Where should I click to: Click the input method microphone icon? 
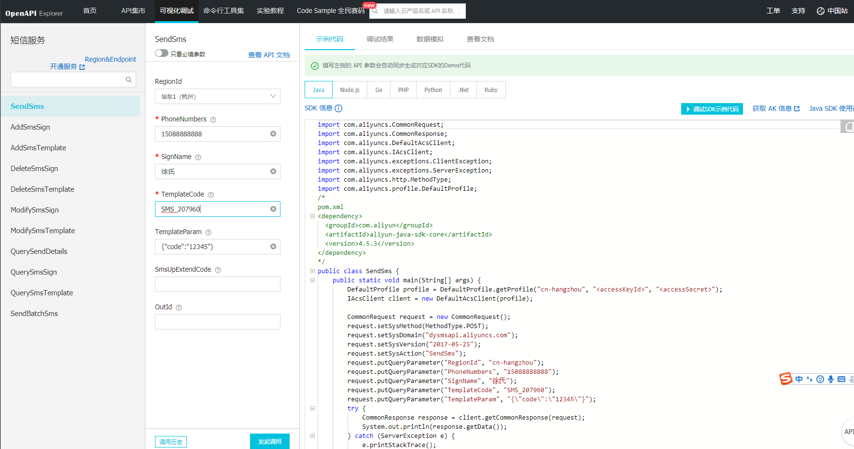[831, 379]
